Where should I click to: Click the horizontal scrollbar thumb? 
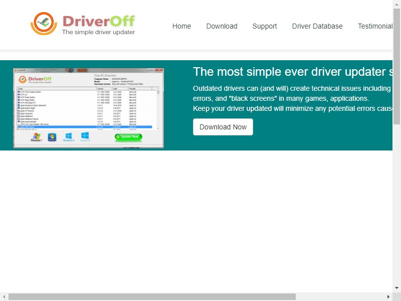click(152, 296)
